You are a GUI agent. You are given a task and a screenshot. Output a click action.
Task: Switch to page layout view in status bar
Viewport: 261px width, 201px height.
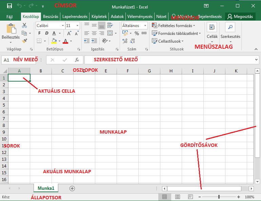(x=178, y=197)
